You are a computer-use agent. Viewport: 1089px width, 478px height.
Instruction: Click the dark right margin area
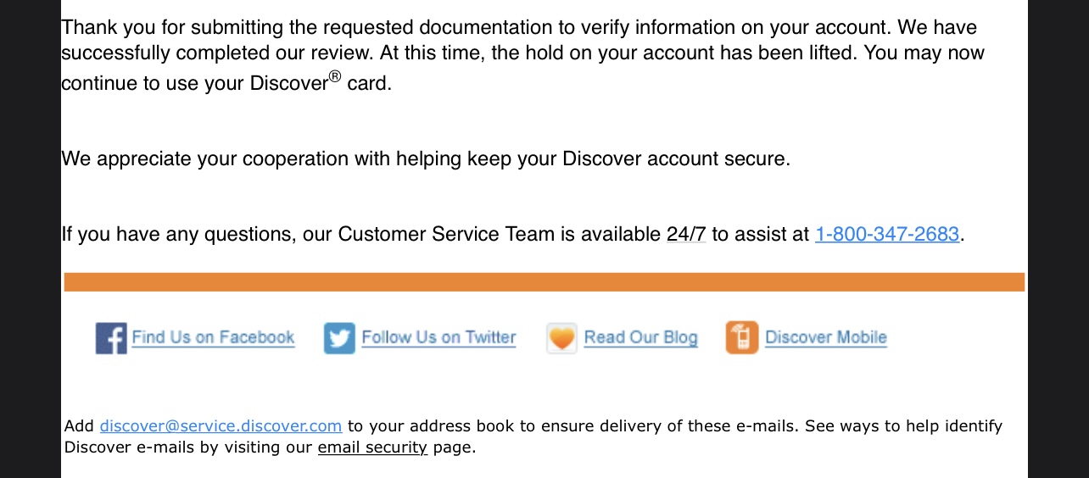pos(1058,239)
